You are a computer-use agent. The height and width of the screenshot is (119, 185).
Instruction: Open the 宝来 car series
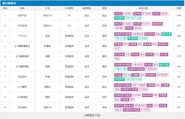tap(47, 36)
